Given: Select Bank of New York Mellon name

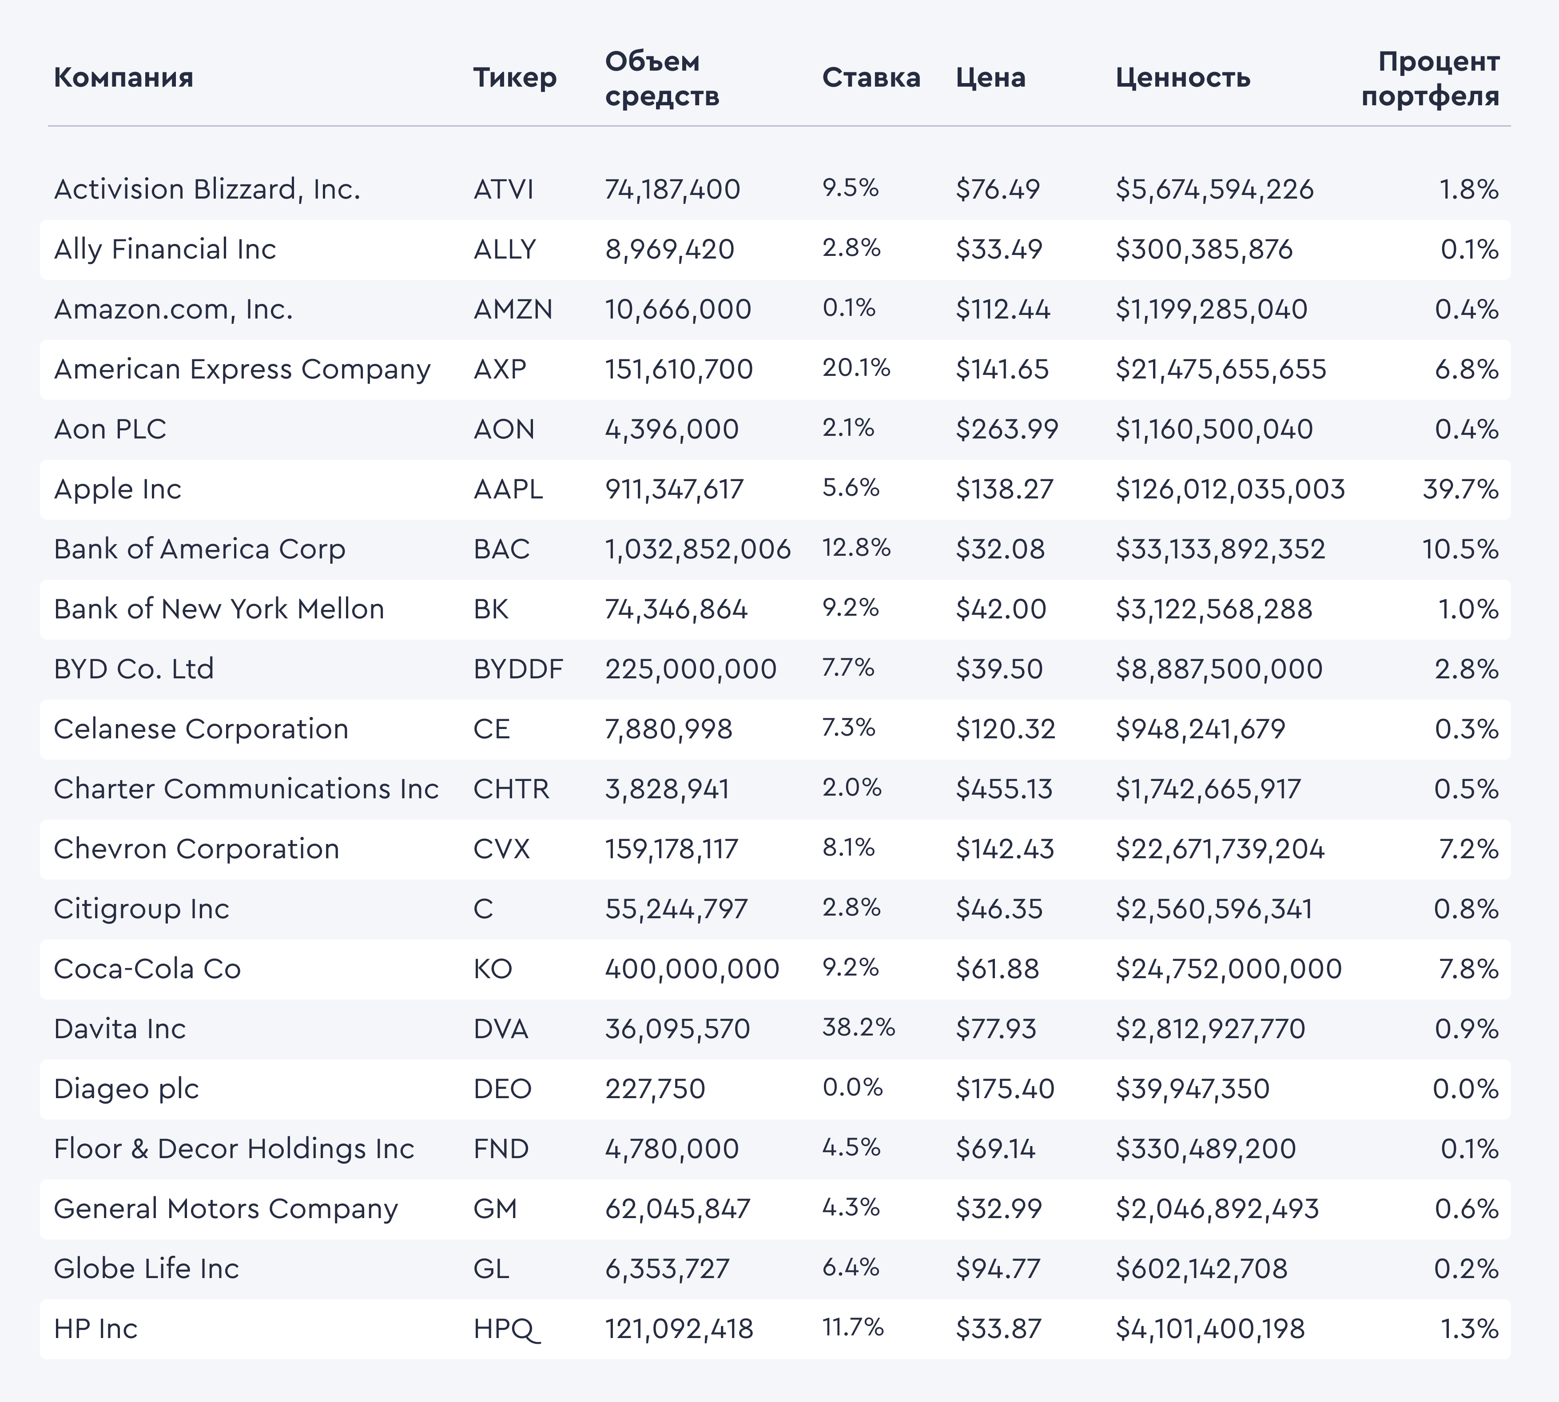Looking at the screenshot, I should click(219, 609).
